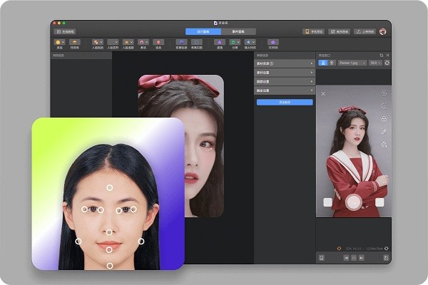Click the white square left of shutter
Image resolution: width=428 pixels, height=285 pixels.
pyautogui.click(x=327, y=202)
